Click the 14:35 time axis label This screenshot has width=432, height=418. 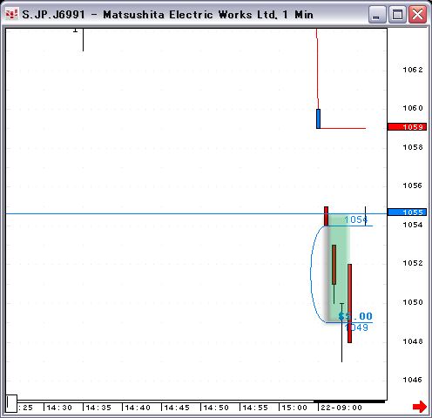pyautogui.click(x=98, y=408)
